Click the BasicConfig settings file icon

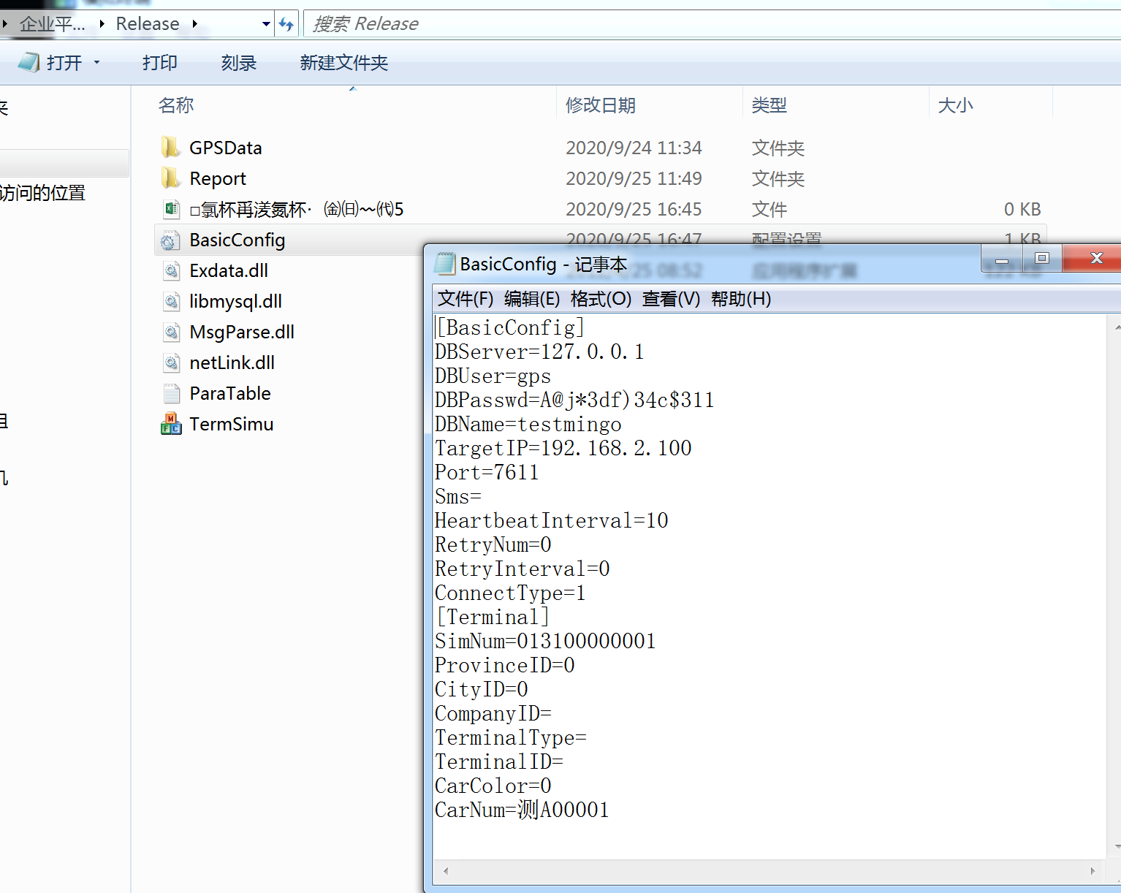pos(171,240)
